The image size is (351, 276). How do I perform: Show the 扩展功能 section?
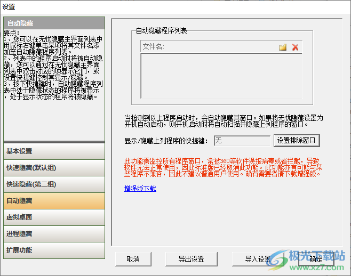[54, 250]
